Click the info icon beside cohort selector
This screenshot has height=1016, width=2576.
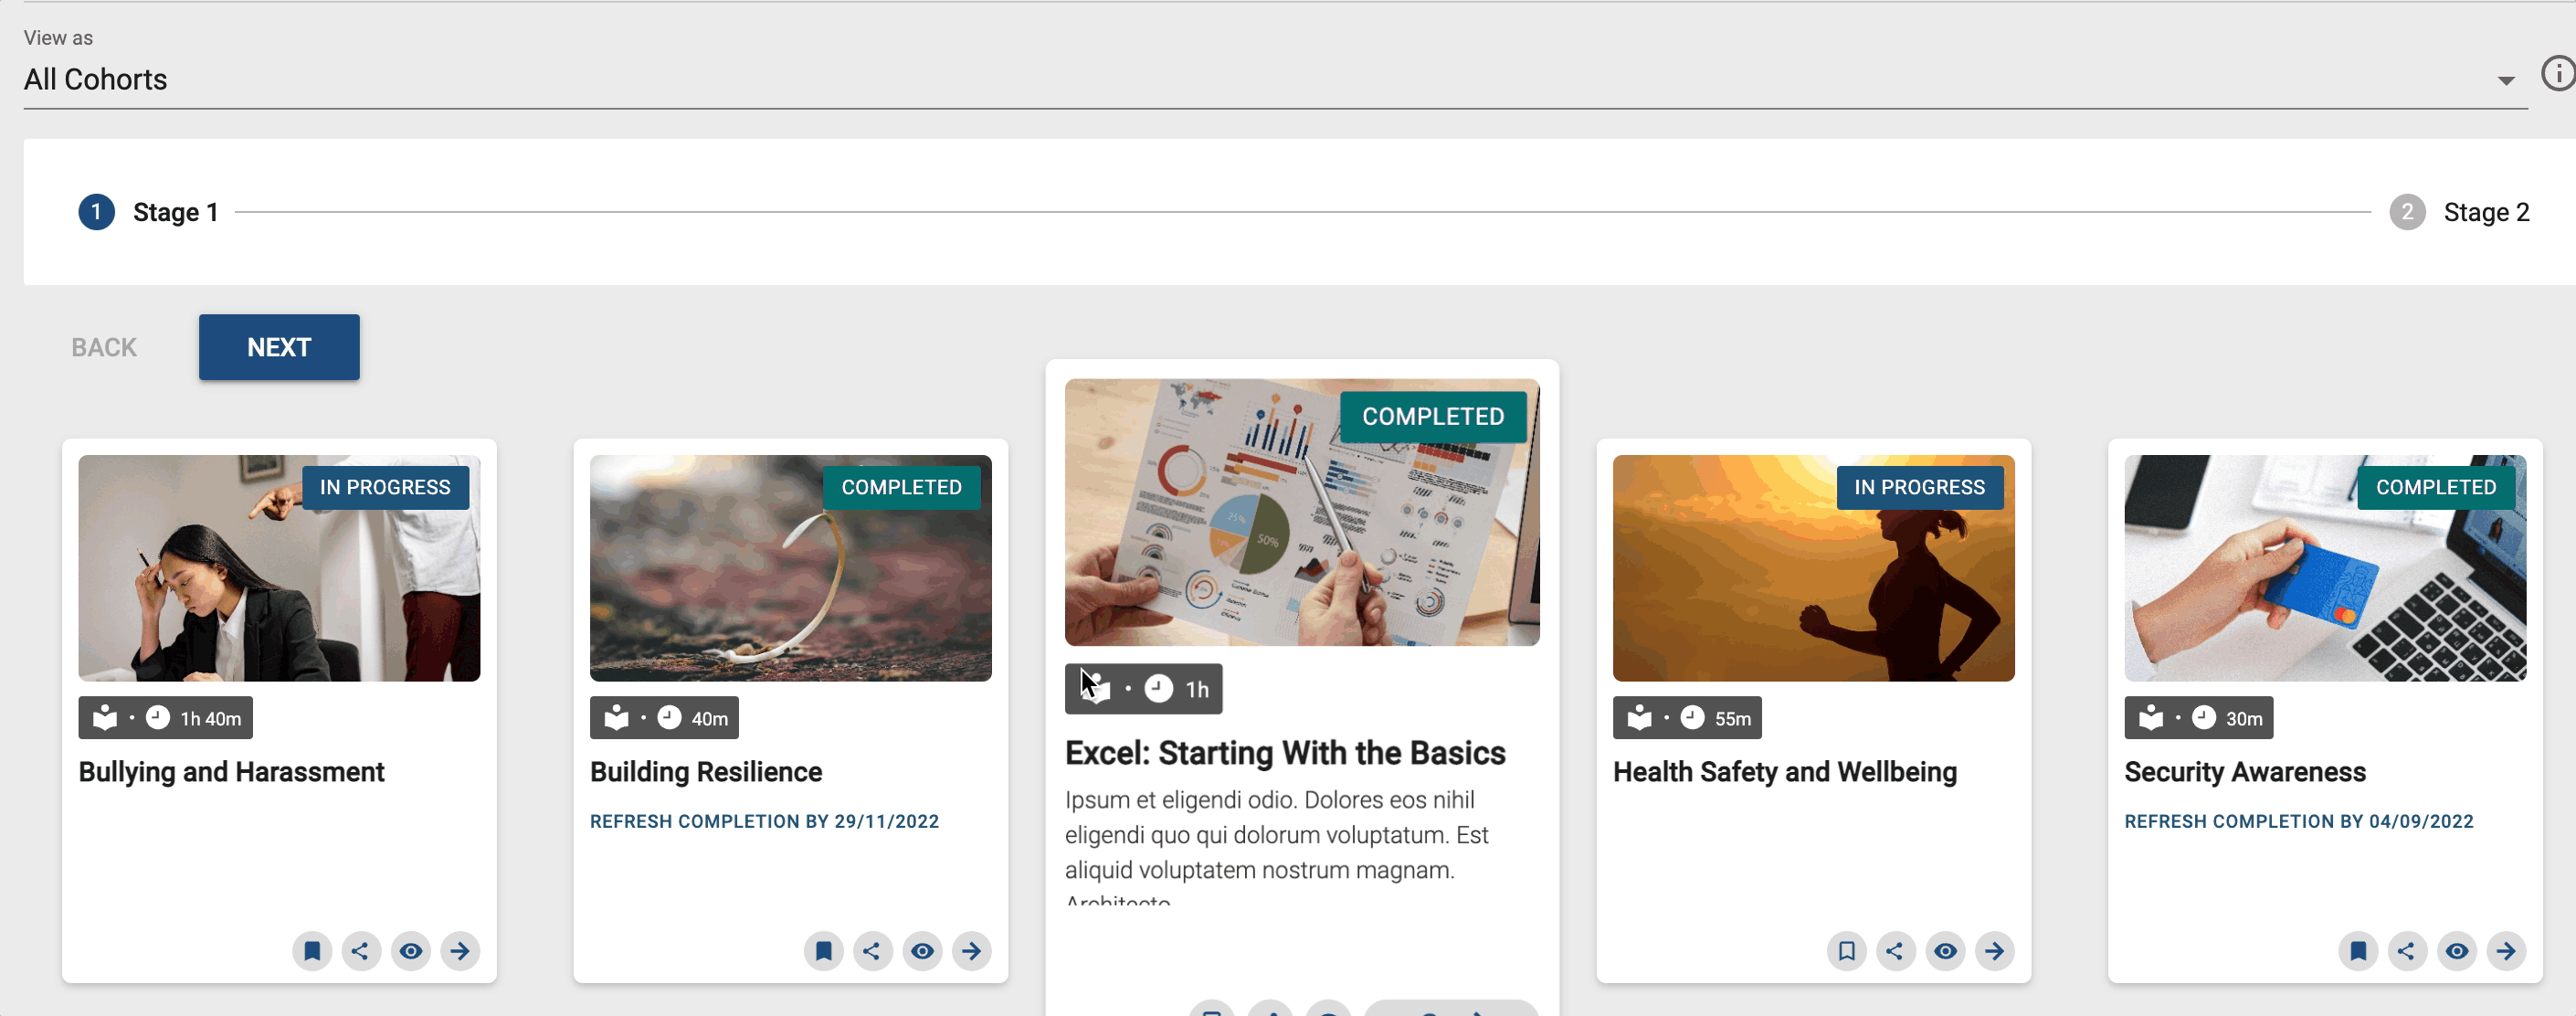(x=2558, y=74)
